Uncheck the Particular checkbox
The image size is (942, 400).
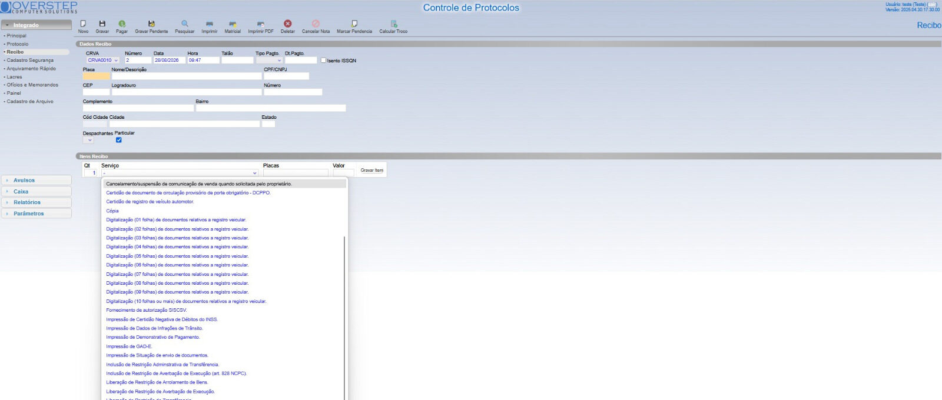click(118, 140)
